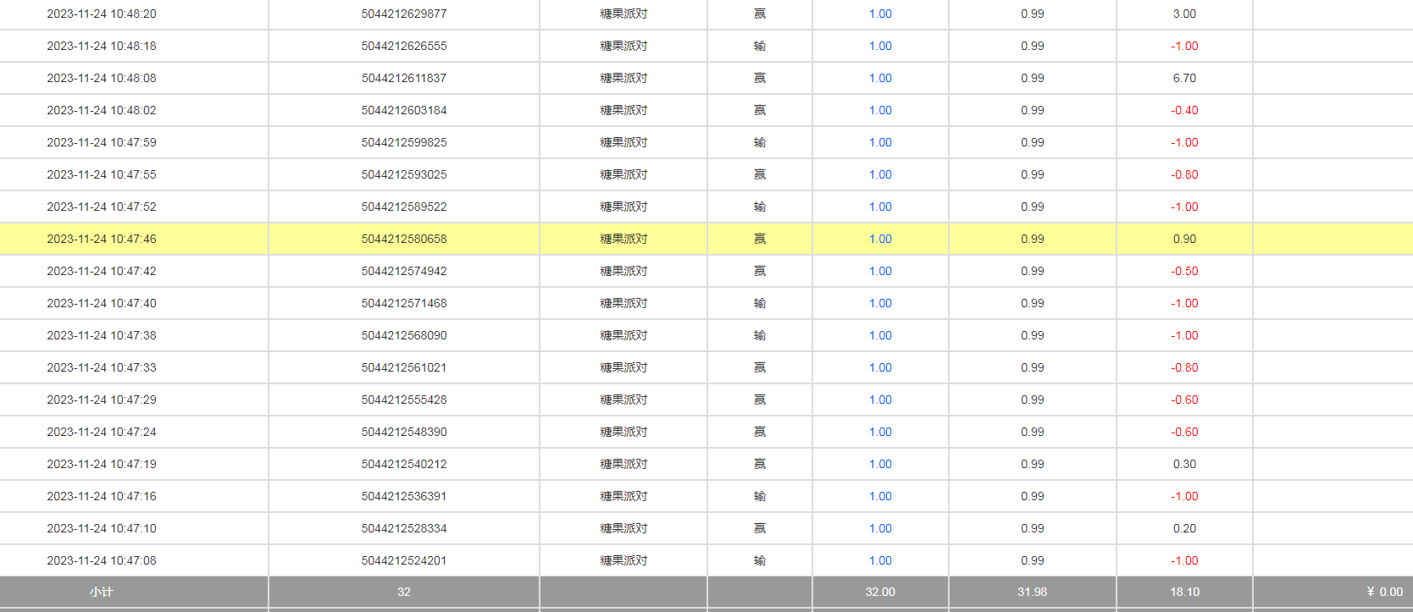Viewport: 1413px width, 612px height.
Task: Click timestamp 2023-11-24 10:47:59
Action: tap(102, 142)
